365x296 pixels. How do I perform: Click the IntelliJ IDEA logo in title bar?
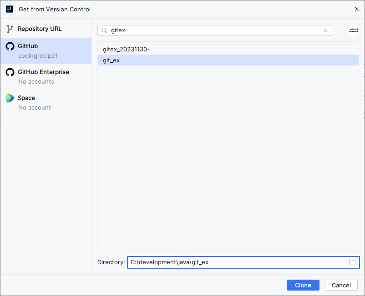[x=10, y=9]
